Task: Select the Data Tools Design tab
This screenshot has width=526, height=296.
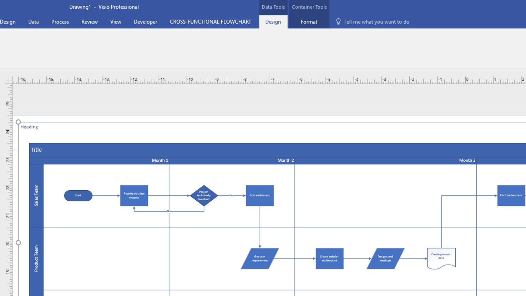Action: [273, 22]
